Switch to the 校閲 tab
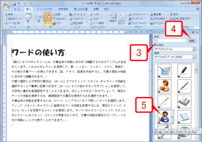The width and height of the screenshot is (202, 142). click(96, 9)
